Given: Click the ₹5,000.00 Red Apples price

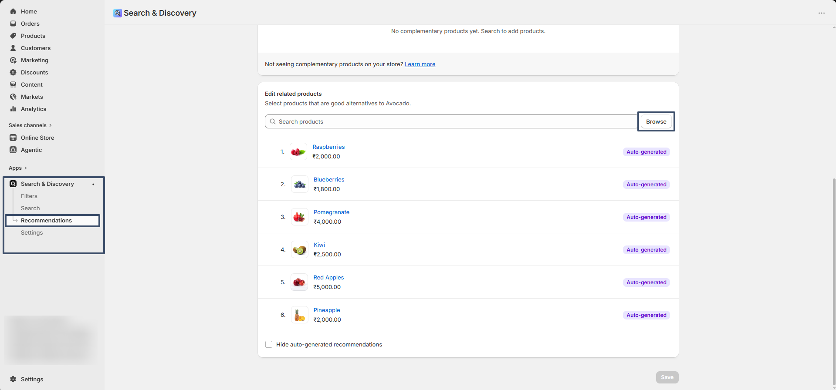Looking at the screenshot, I should click(x=327, y=287).
